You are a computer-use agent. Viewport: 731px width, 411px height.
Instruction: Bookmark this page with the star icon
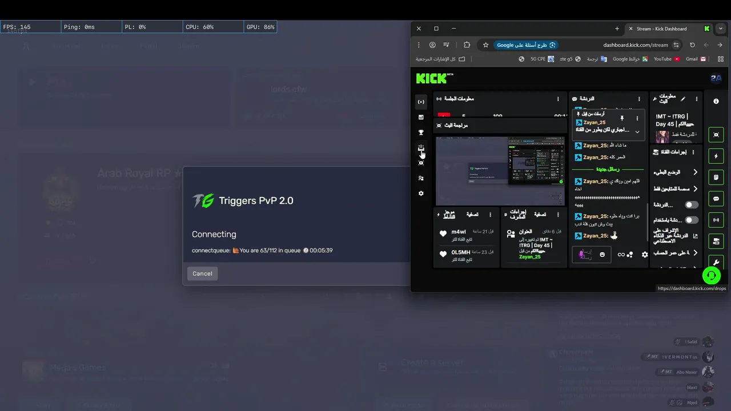tap(485, 45)
